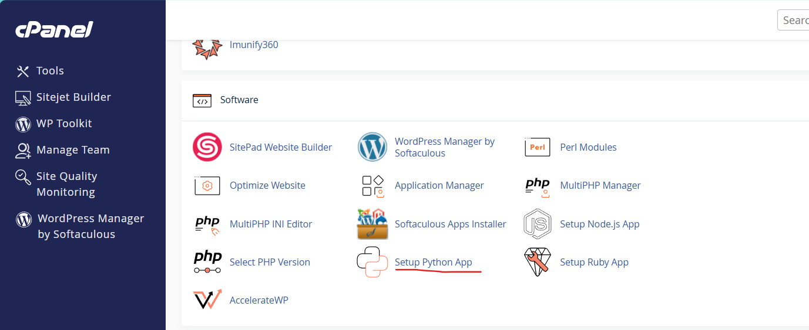Click the Optimize Website icon
809x330 pixels.
[x=207, y=185]
